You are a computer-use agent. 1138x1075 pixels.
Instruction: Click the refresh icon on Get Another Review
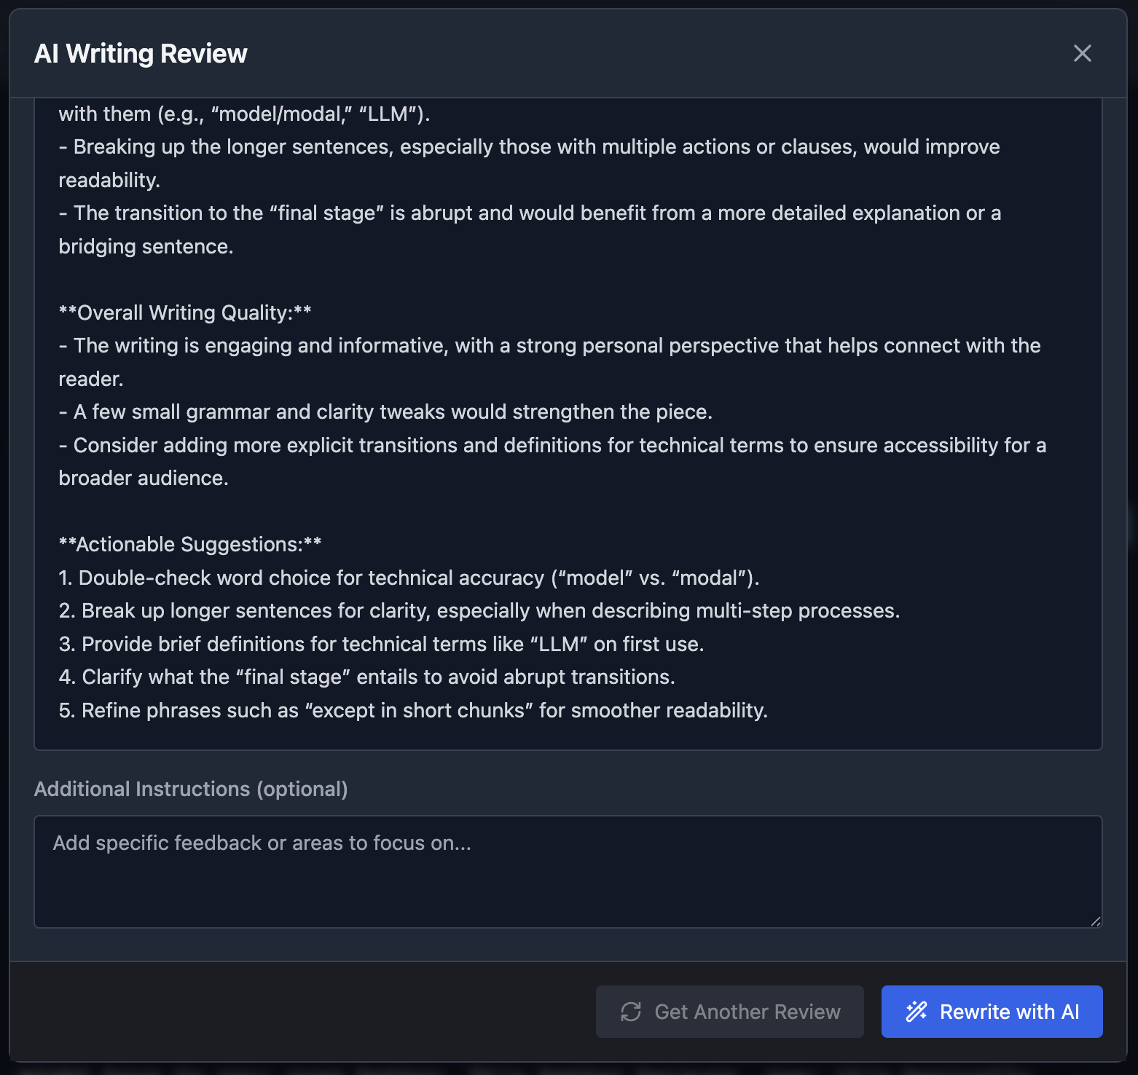point(631,1012)
